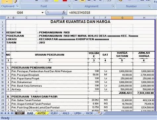Image resolution: width=157 pixels, height=120 pixels.
Task: Click the KEGIATAN label cell
Action: pos(14,33)
